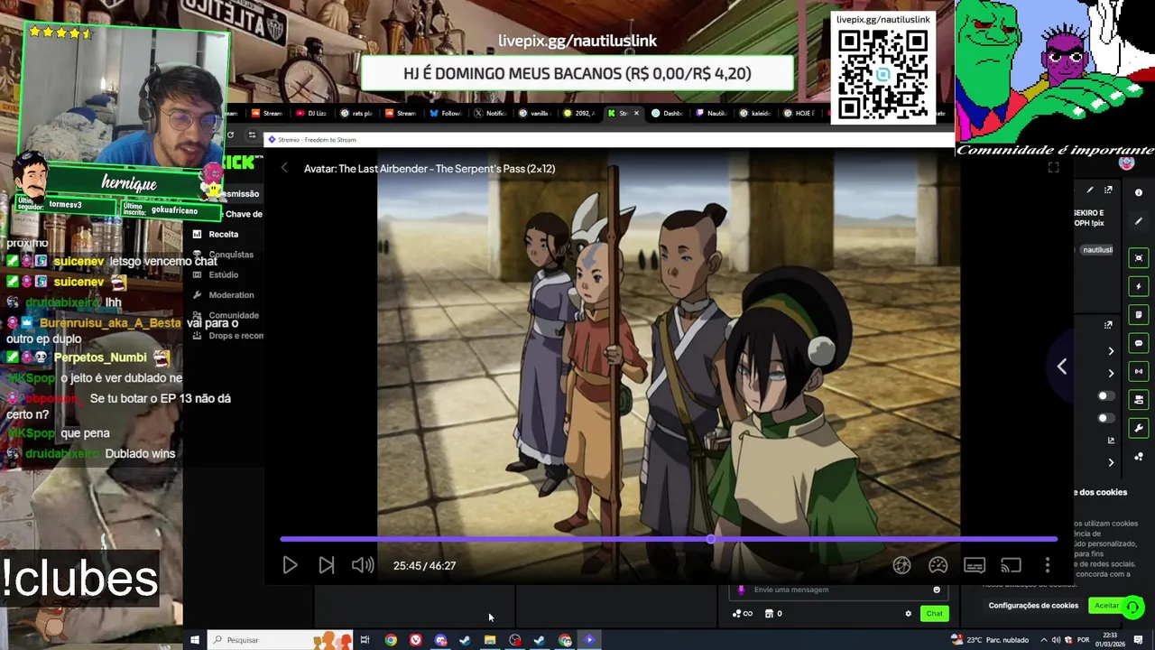This screenshot has height=650, width=1155.
Task: Open the green headset support bubble
Action: pos(1132,607)
